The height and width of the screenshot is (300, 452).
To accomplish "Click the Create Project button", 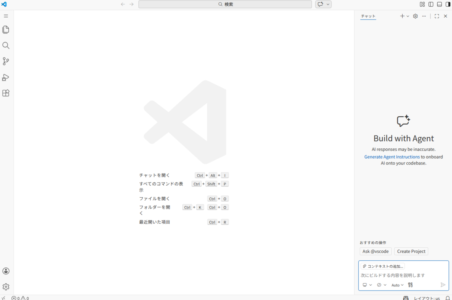I will point(411,251).
